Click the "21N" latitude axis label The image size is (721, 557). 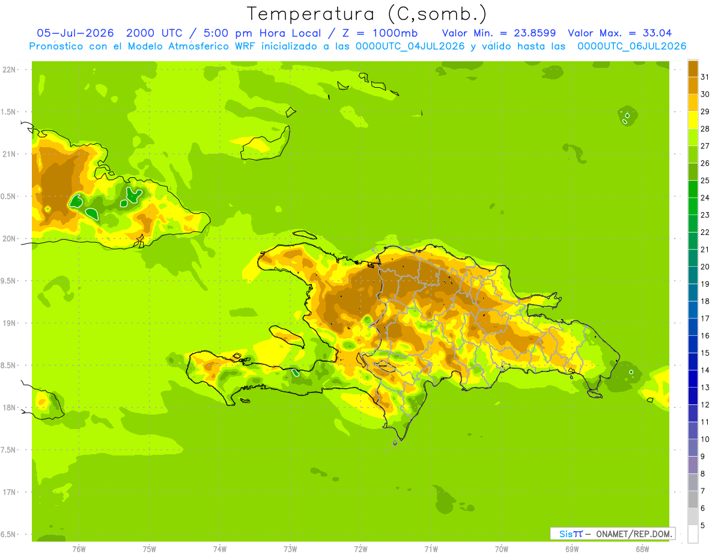(8, 154)
